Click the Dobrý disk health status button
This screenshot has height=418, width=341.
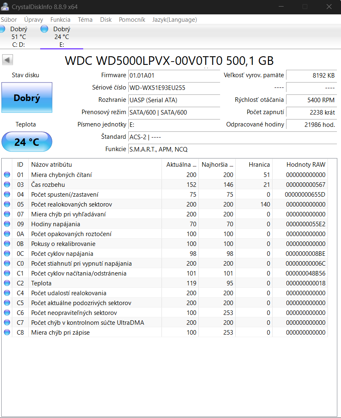(x=27, y=98)
